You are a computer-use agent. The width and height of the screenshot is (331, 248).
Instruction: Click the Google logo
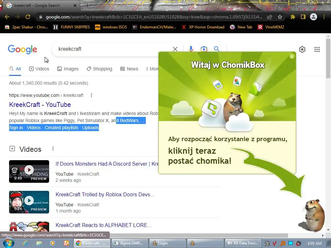(22, 49)
